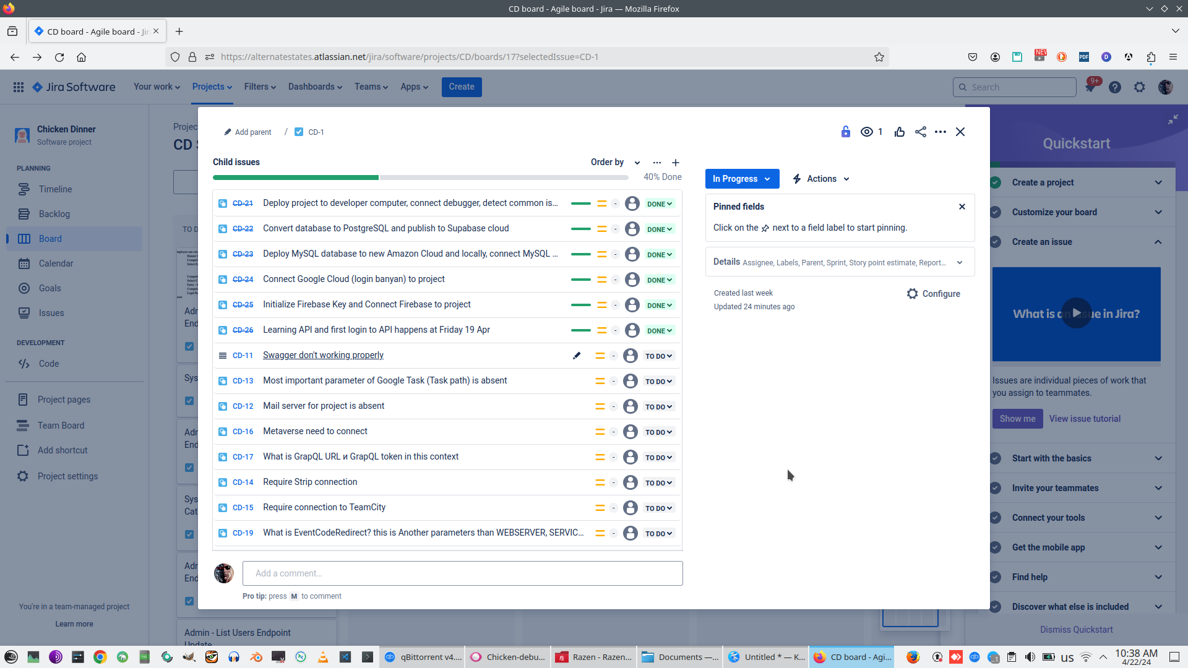Click the thumbs-up vote icon
The width and height of the screenshot is (1188, 668).
[900, 132]
